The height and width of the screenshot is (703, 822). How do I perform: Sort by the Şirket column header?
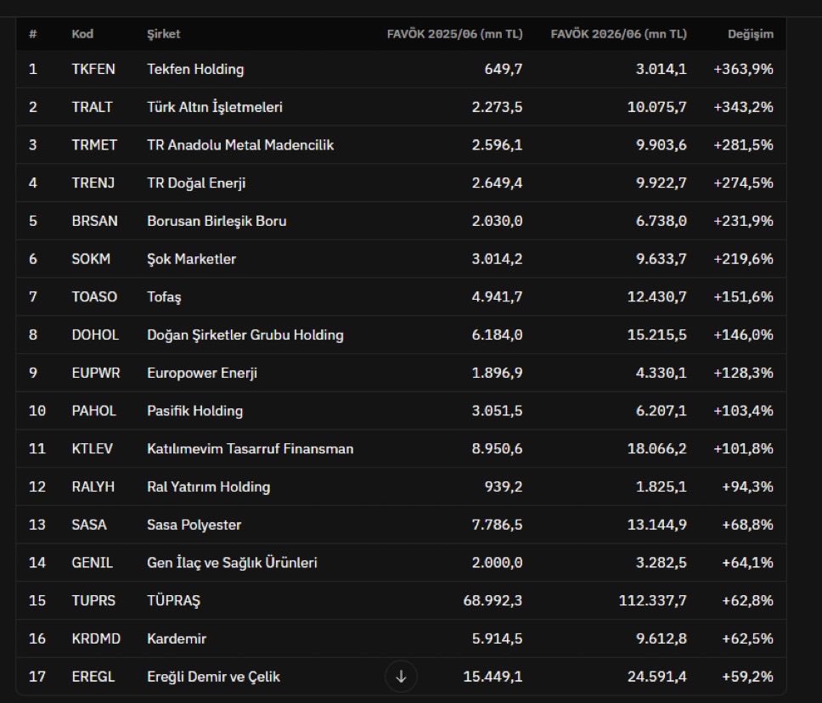(x=164, y=34)
